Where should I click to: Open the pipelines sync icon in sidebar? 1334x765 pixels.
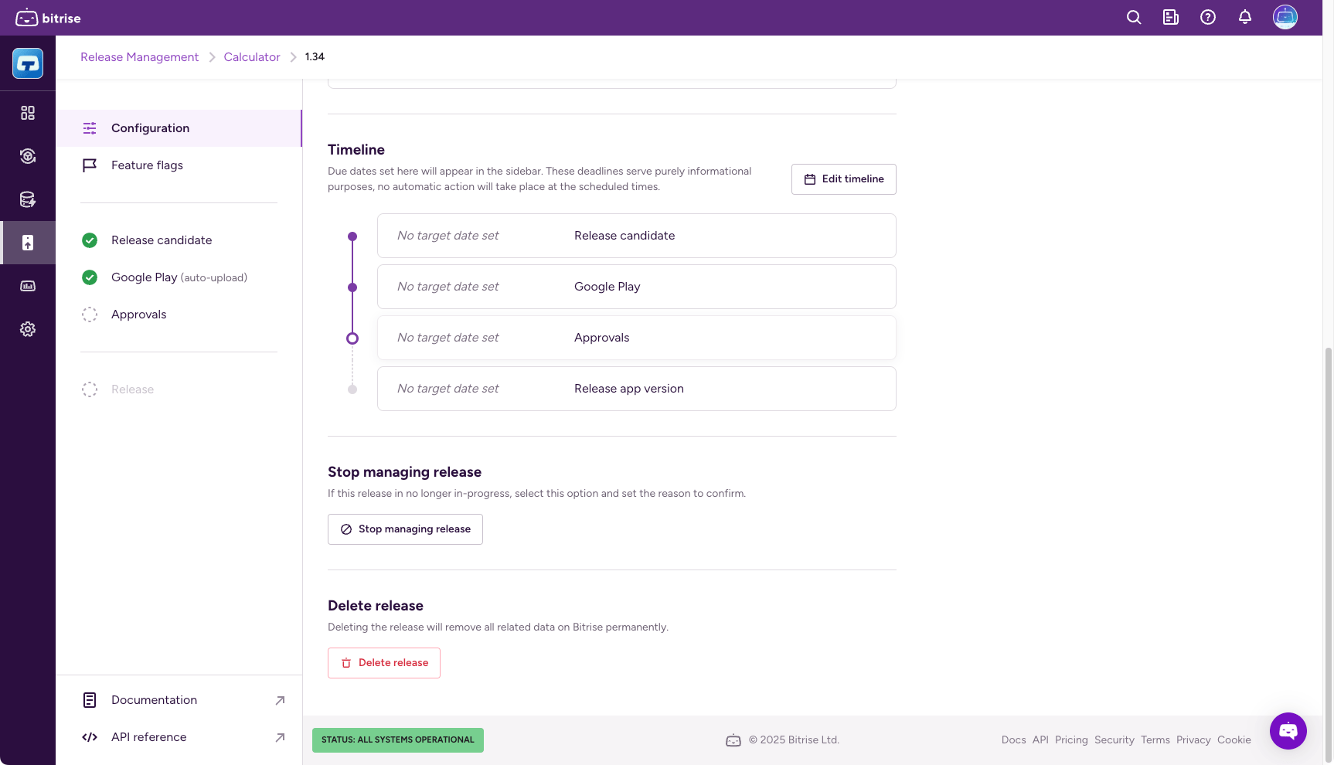(x=28, y=156)
